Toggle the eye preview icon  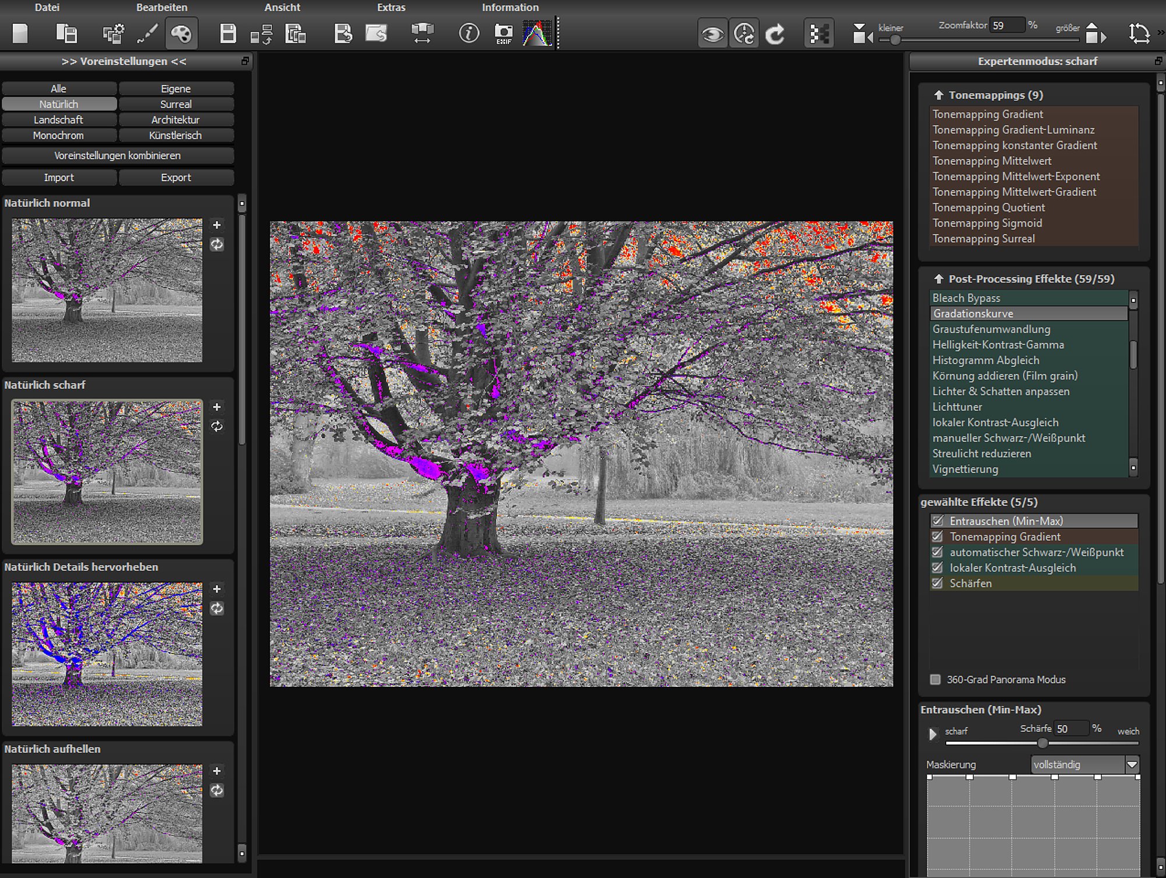tap(712, 34)
